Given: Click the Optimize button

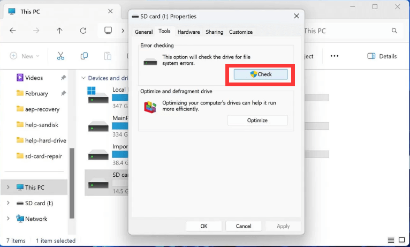Looking at the screenshot, I should 257,121.
